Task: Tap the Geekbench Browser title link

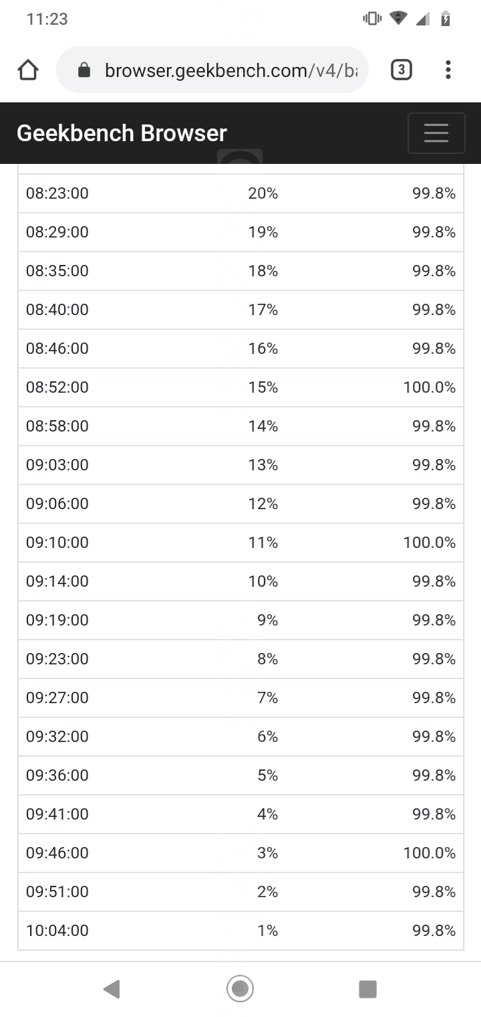Action: pyautogui.click(x=122, y=133)
